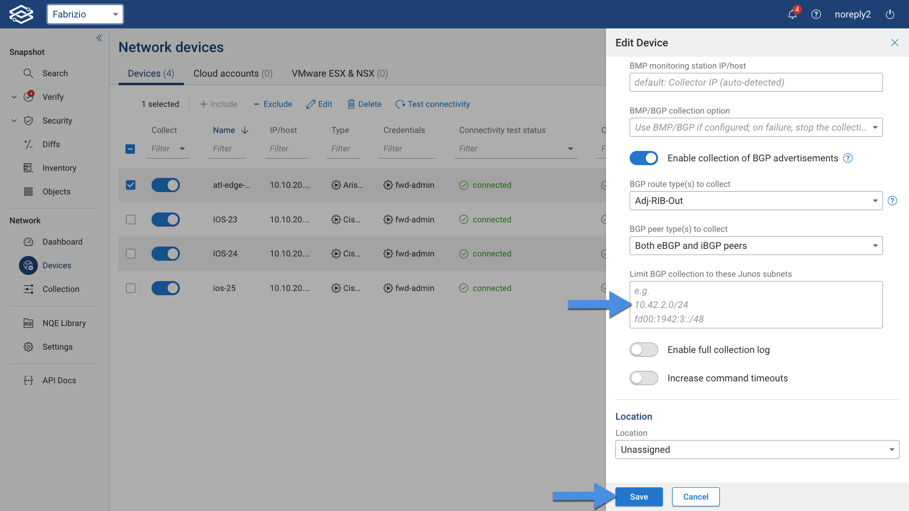Screen dimensions: 909x511
Task: Click the help question mark in top bar
Action: 816,14
